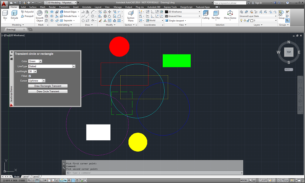The image size is (305, 183).
Task: Launch the Group tool
Action: [281, 15]
